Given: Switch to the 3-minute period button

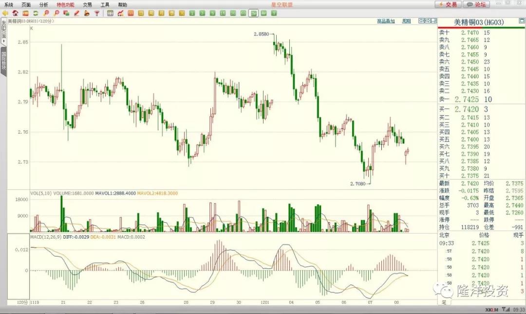Looking at the screenshot, I should (202, 14).
